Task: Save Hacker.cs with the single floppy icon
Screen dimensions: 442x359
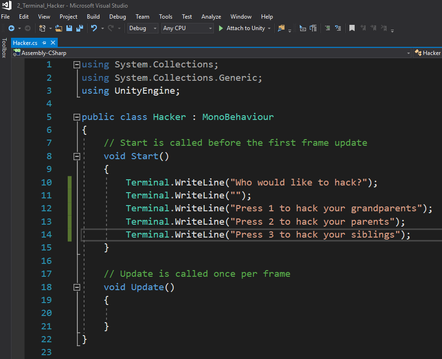Action: pos(69,28)
